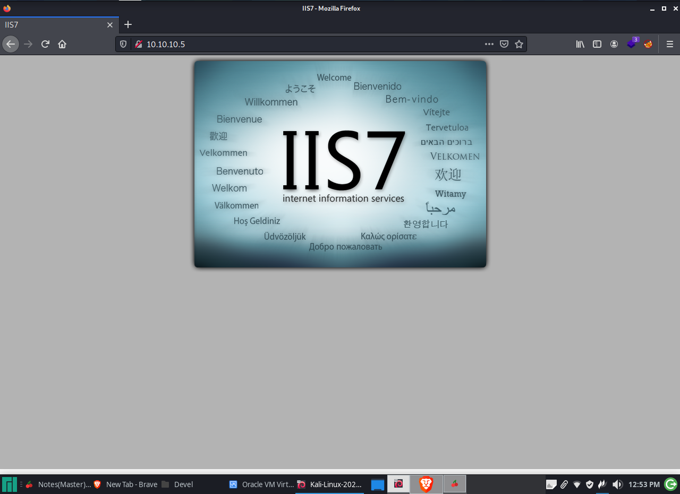Click the paperclip clipboard tray icon
This screenshot has height=494, width=680.
[x=564, y=484]
